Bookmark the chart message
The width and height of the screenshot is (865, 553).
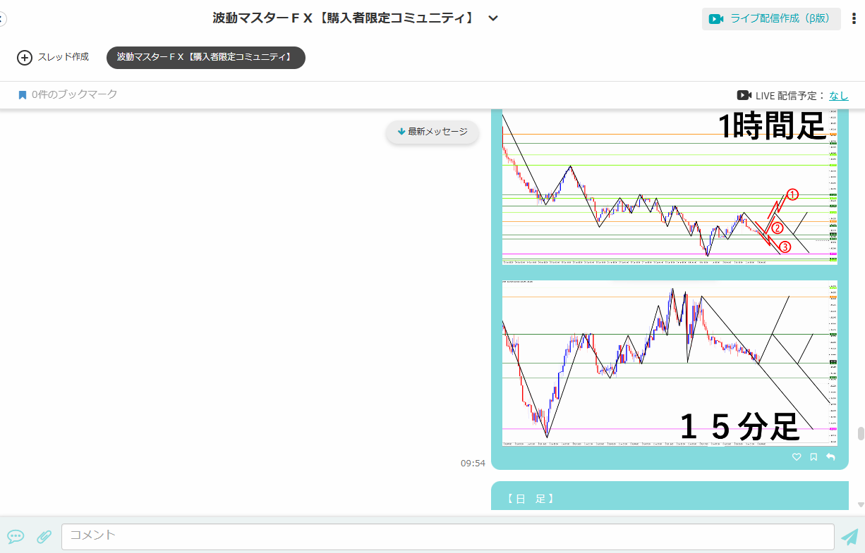pos(813,457)
